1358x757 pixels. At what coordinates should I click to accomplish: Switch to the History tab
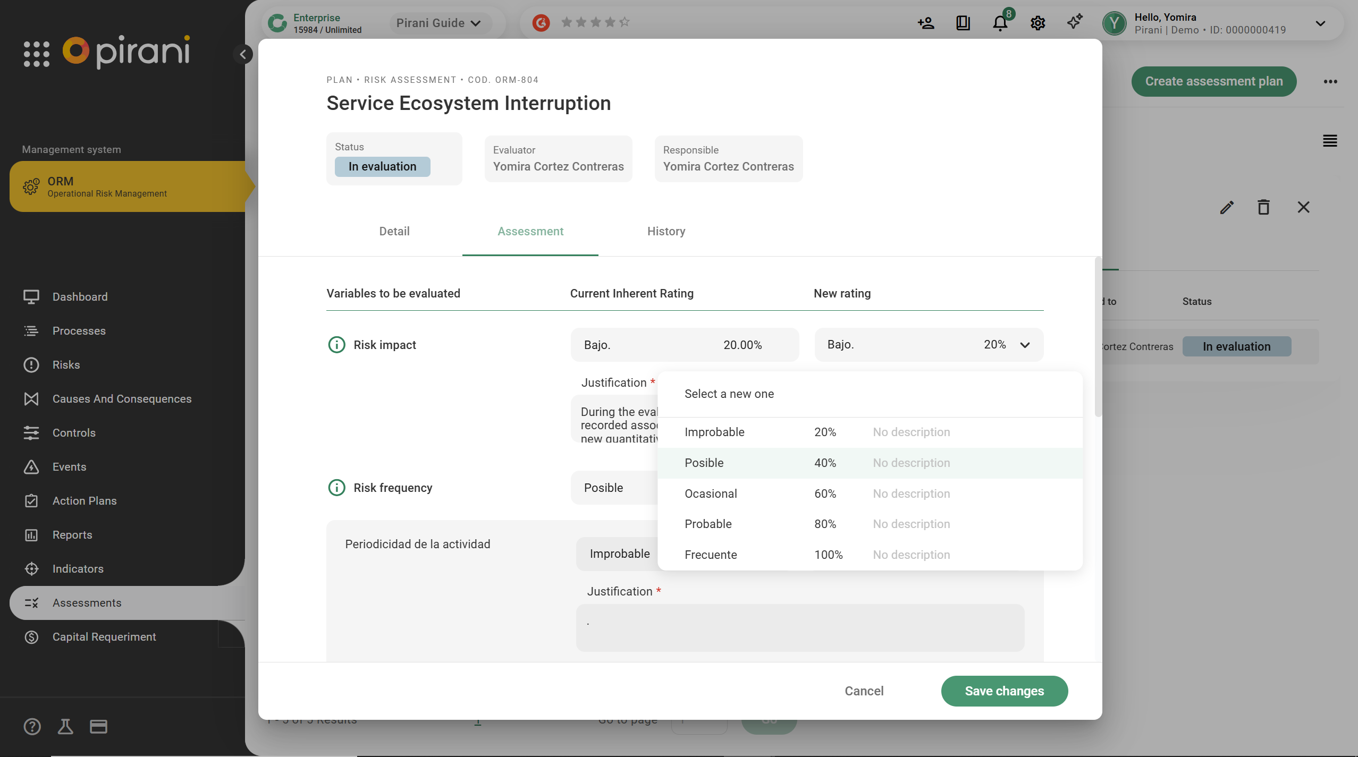coord(666,231)
